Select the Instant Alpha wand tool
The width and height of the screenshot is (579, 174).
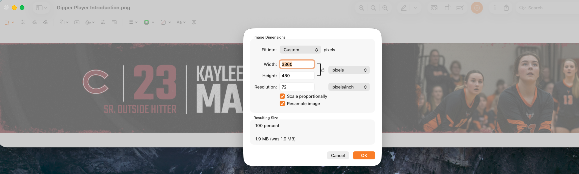point(23,22)
